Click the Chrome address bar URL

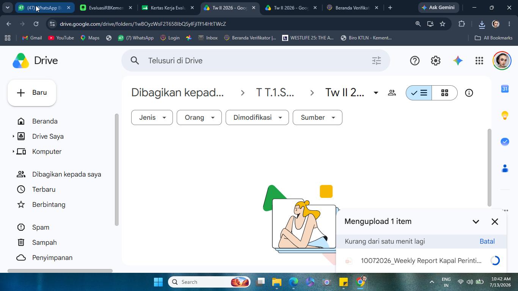pos(143,24)
